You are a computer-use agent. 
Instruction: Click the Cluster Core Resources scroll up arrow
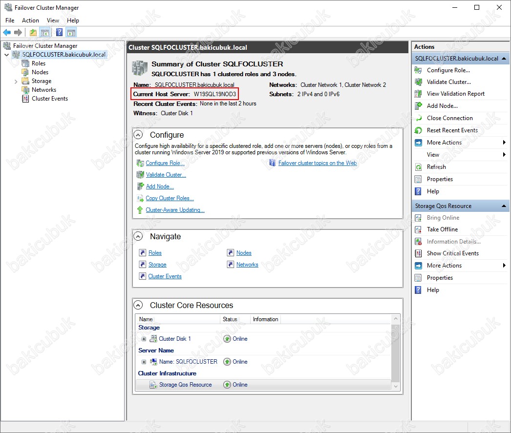click(396, 318)
